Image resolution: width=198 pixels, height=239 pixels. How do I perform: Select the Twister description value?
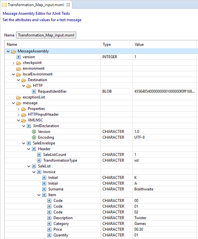pos(140,218)
